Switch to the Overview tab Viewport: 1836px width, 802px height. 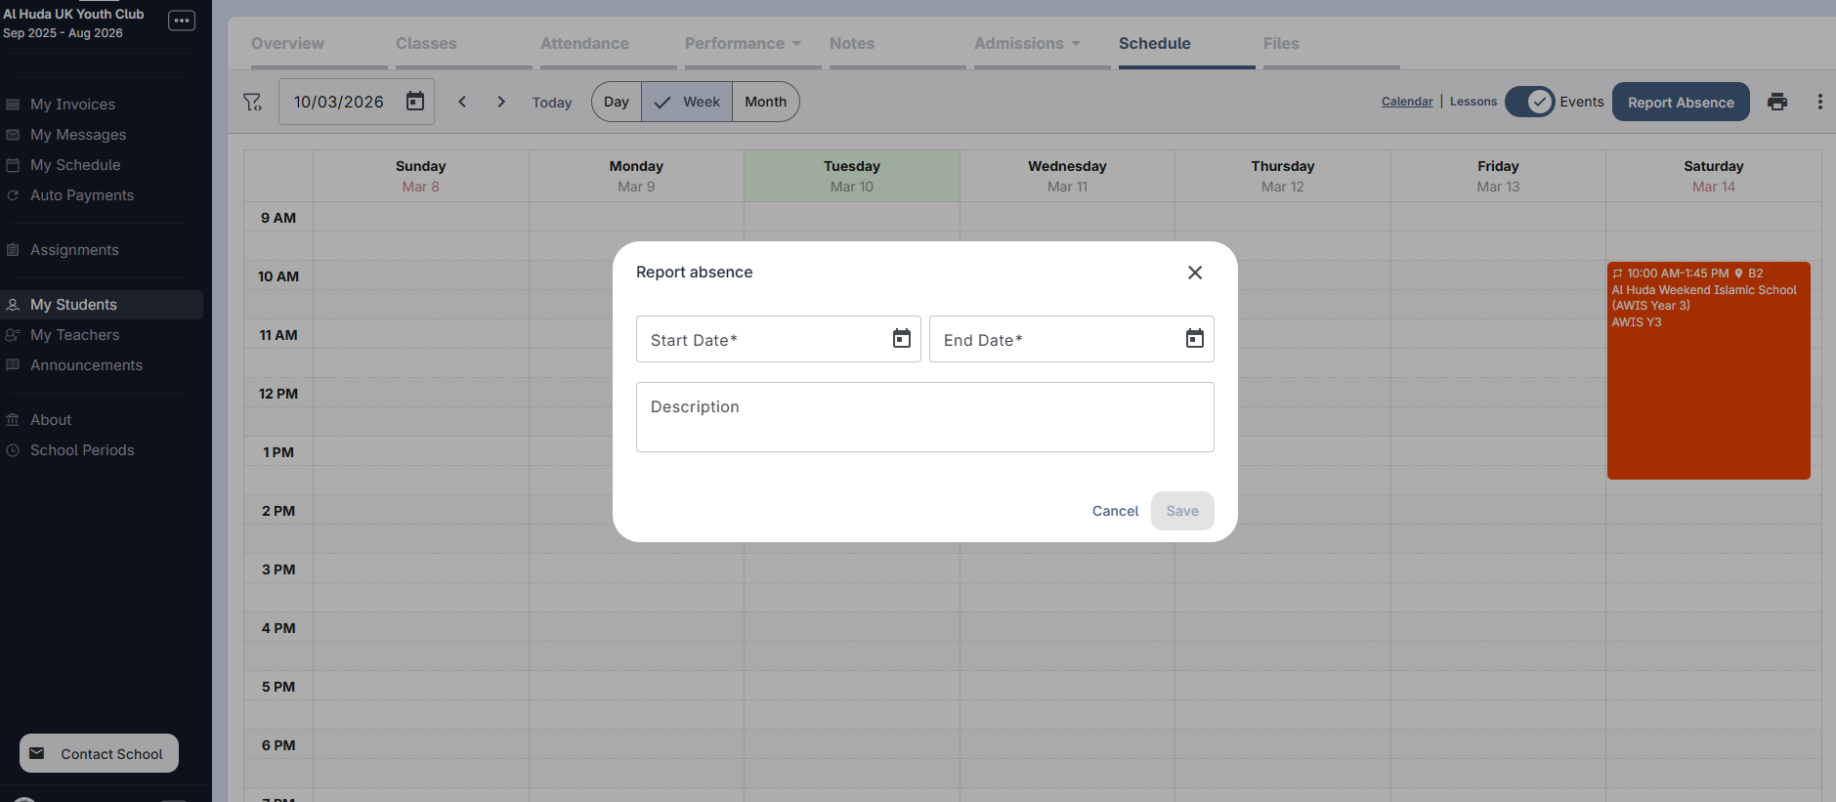[287, 44]
